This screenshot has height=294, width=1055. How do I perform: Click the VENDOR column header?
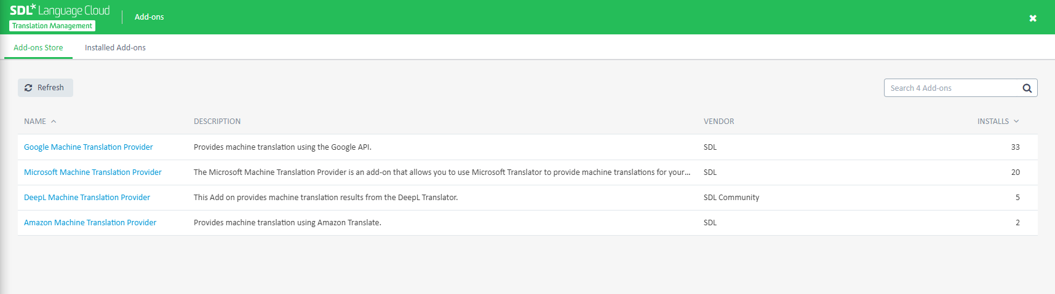[x=719, y=122]
